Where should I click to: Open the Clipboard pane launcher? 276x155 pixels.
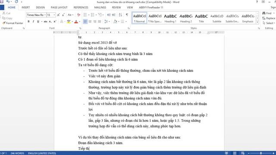tap(24, 28)
